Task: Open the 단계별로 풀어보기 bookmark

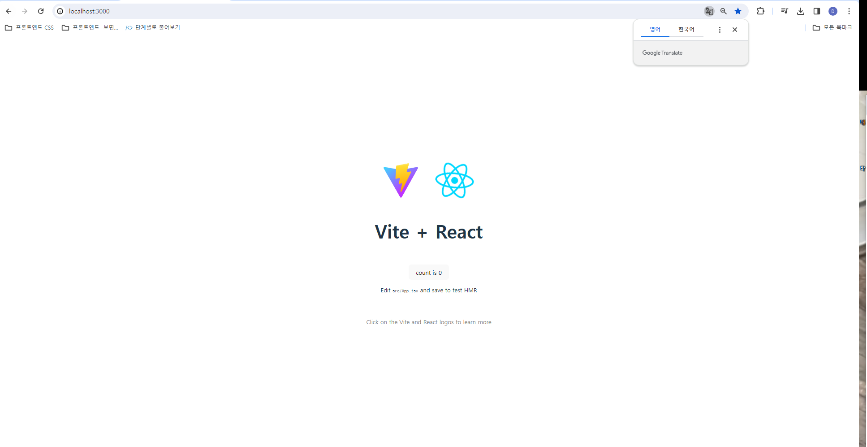Action: [x=153, y=28]
